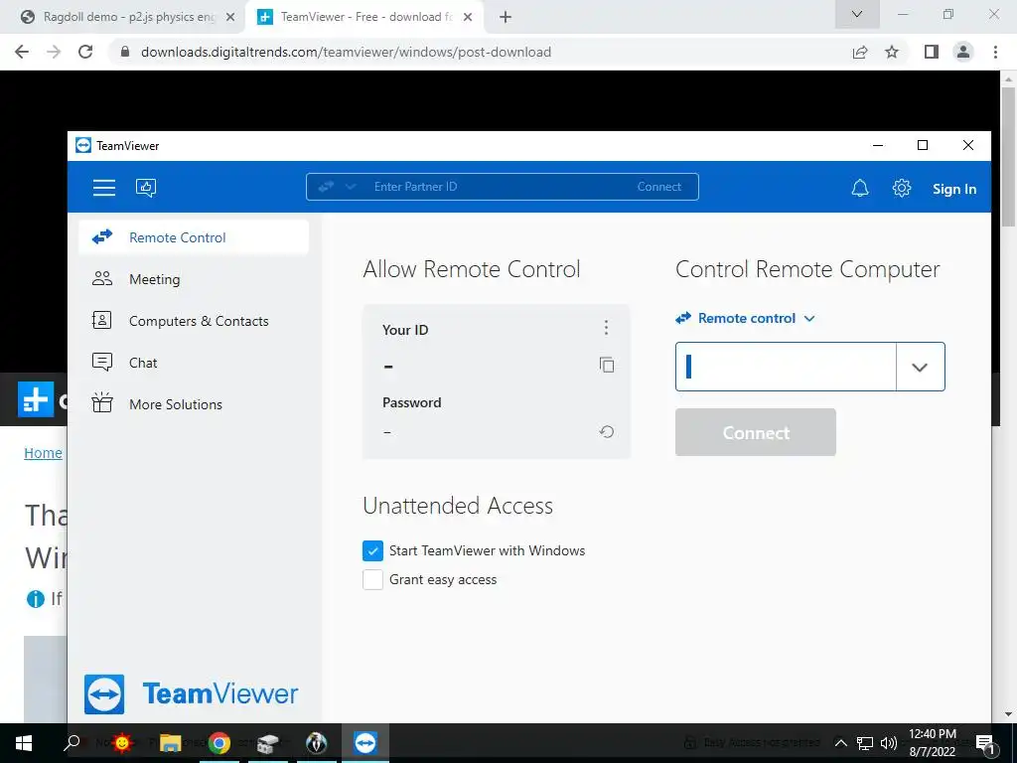Image resolution: width=1017 pixels, height=763 pixels.
Task: Click the padlock site info icon
Action: pos(125,52)
